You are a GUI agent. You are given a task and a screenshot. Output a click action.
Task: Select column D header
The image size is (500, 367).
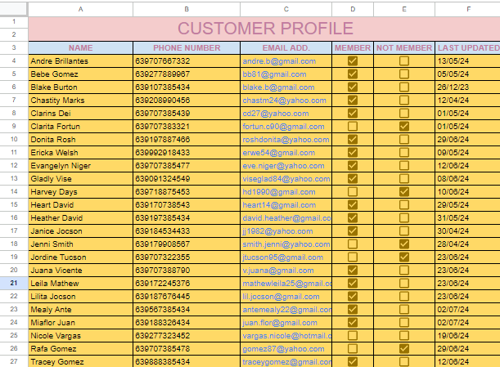[353, 9]
